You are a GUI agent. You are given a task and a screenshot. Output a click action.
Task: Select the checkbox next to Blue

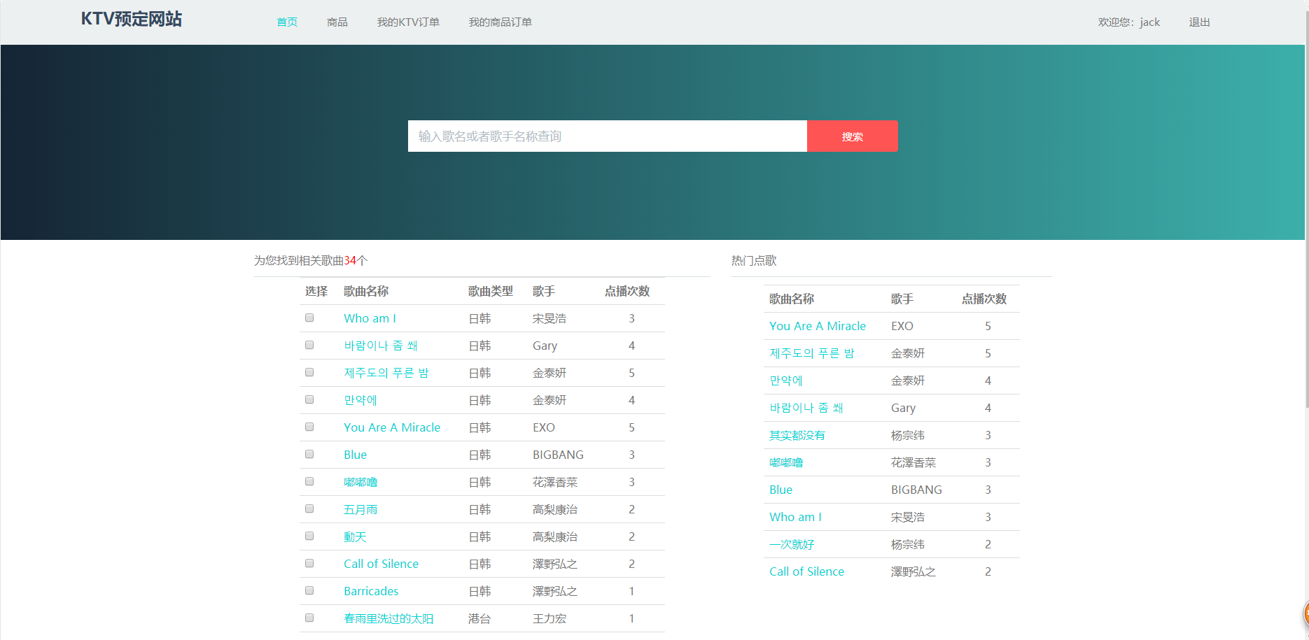(309, 453)
